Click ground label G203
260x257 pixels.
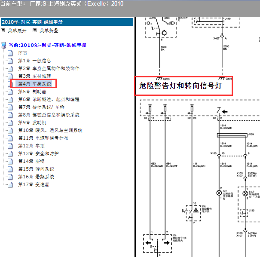pos(166,79)
